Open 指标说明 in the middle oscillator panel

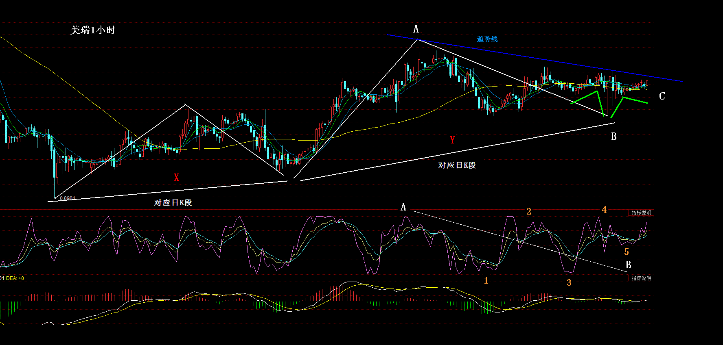click(641, 213)
